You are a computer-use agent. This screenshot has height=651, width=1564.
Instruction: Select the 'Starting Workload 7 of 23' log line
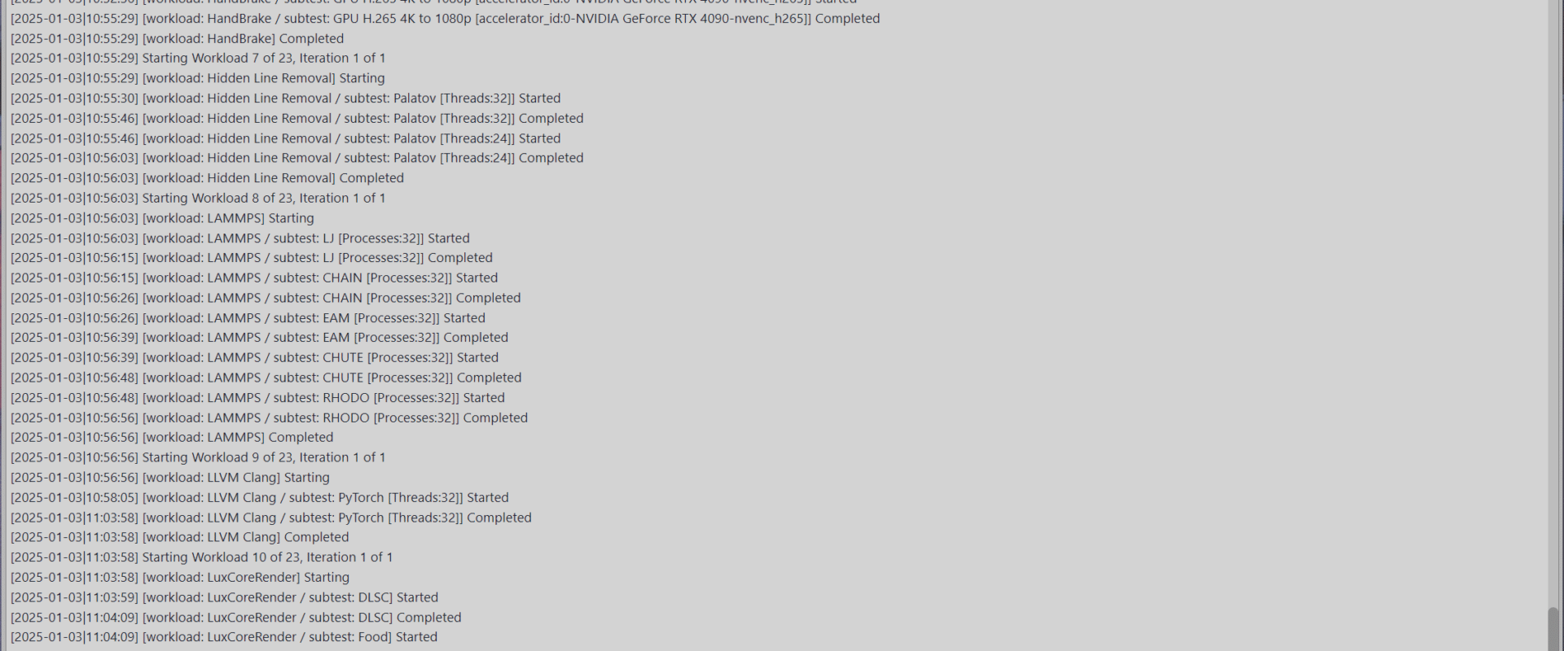tap(198, 59)
